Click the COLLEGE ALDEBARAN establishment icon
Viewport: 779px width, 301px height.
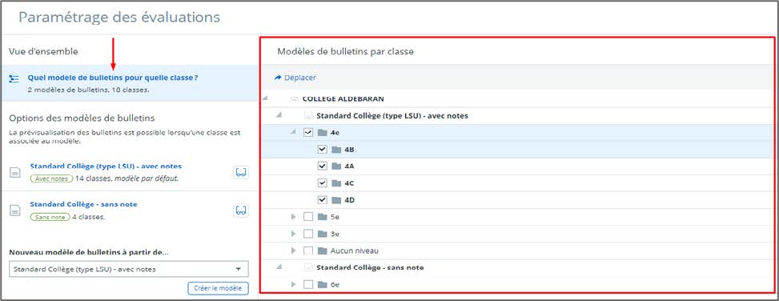coord(294,98)
